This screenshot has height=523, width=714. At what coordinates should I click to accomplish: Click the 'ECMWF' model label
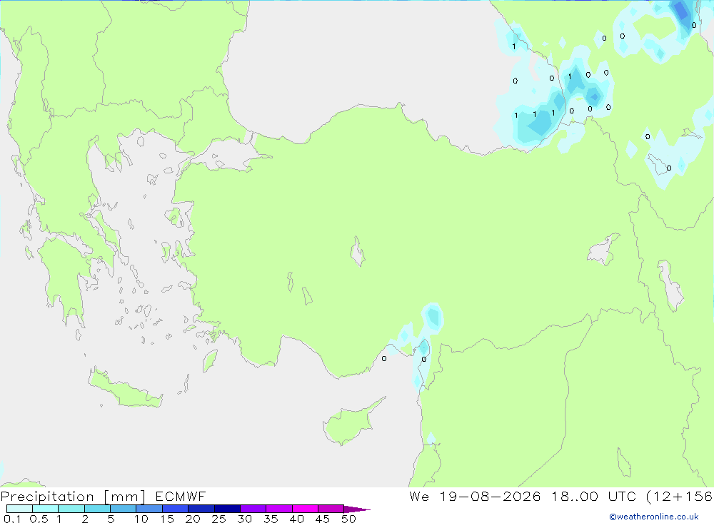[x=181, y=496]
